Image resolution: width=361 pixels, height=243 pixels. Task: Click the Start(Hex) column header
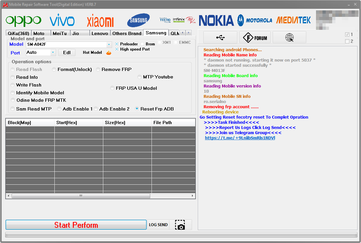[x=78, y=122]
